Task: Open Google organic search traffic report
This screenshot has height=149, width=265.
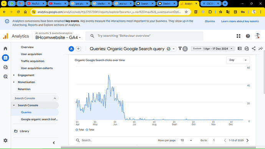Action: coord(39,120)
